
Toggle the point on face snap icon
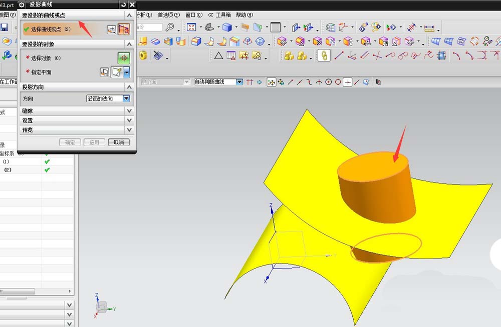(366, 82)
